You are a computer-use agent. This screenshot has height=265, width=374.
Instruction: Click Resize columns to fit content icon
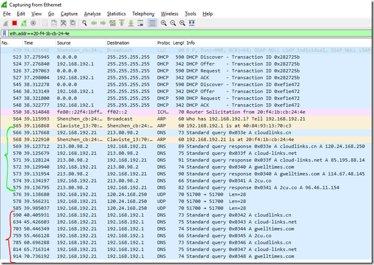point(192,23)
